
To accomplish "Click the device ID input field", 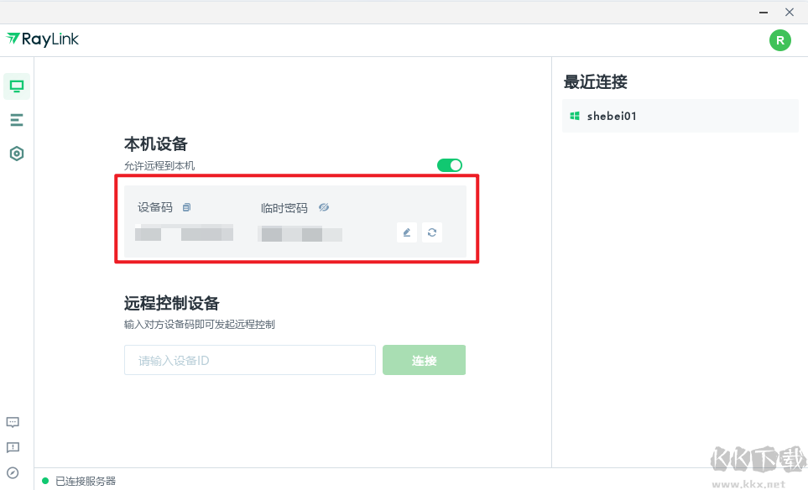I will pos(250,360).
